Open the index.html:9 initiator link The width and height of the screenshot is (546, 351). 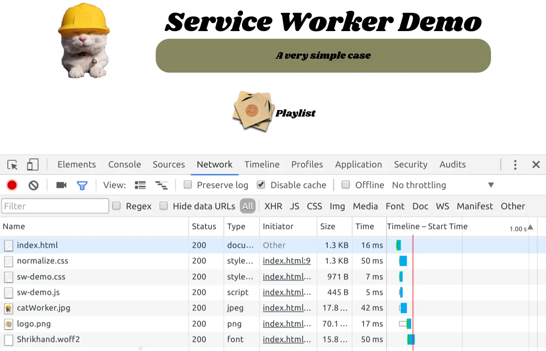tap(286, 261)
